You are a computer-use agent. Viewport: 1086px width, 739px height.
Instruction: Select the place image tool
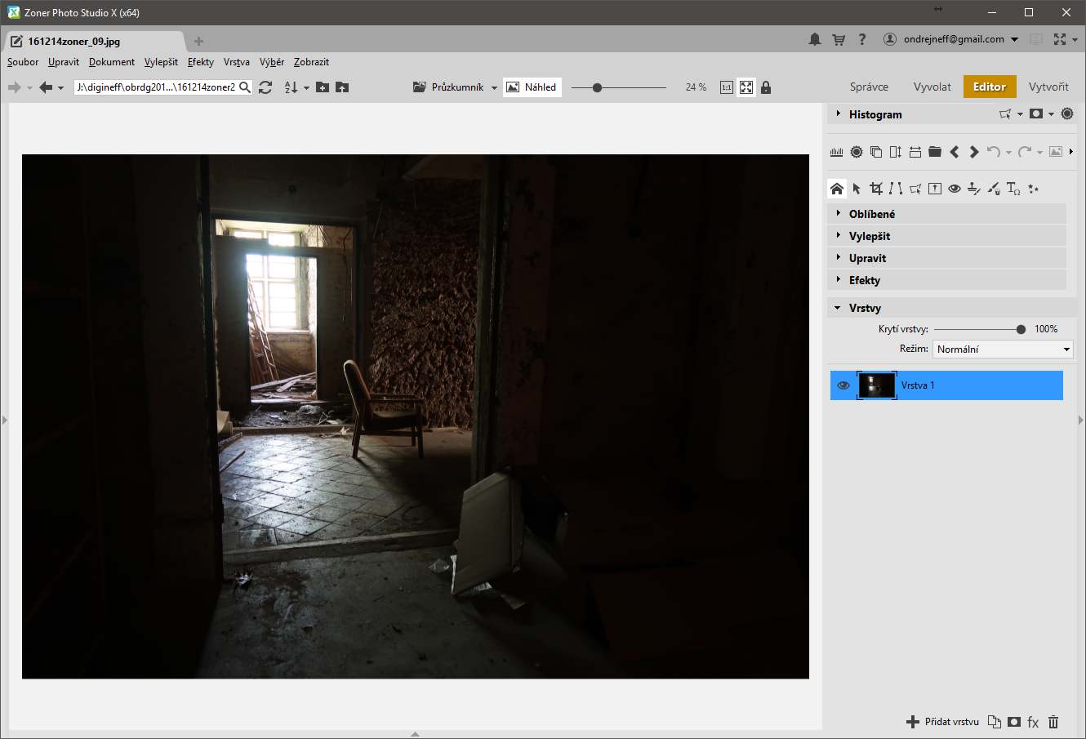[x=935, y=189]
